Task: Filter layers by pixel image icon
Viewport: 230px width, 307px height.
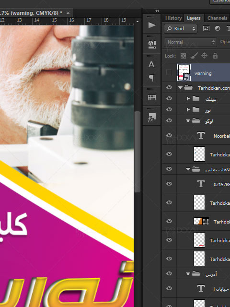Action: click(x=206, y=29)
